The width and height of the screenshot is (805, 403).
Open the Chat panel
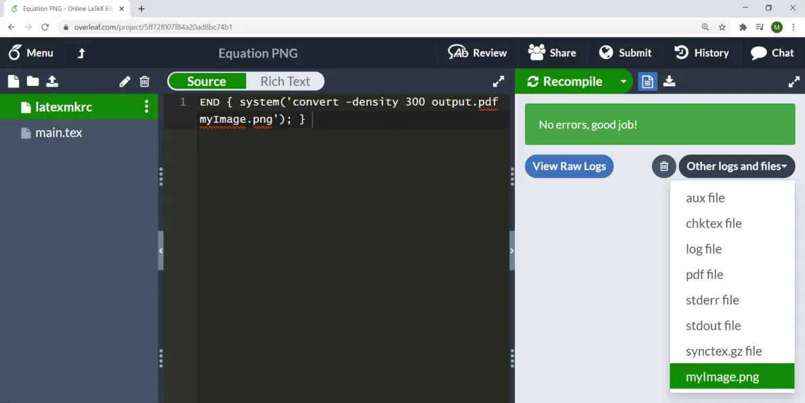772,53
